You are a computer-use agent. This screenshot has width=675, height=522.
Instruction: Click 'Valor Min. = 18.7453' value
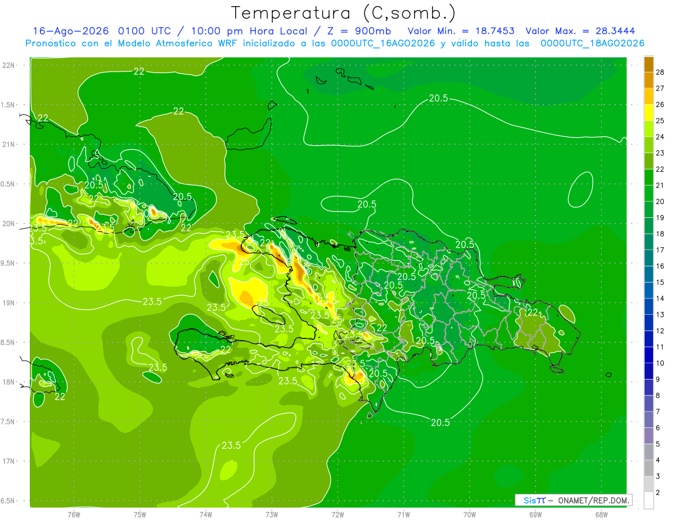pyautogui.click(x=461, y=30)
